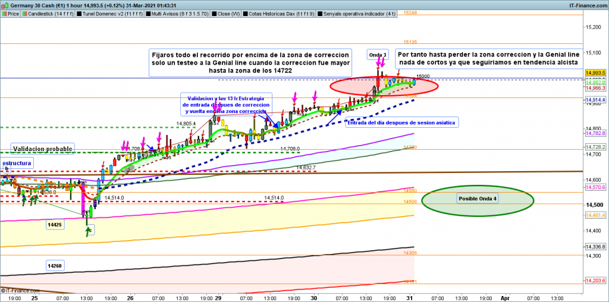Click the candlestick chart icon in title bar

(x=5, y=4)
